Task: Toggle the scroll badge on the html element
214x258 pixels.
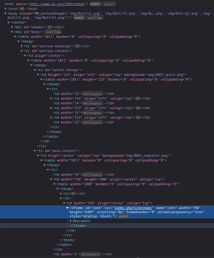Action: [x=109, y=4]
